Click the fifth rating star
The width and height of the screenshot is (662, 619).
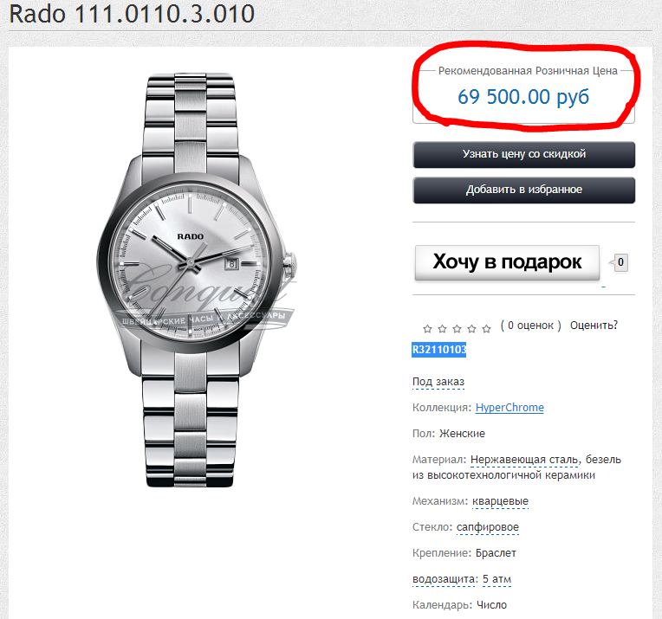click(x=486, y=328)
